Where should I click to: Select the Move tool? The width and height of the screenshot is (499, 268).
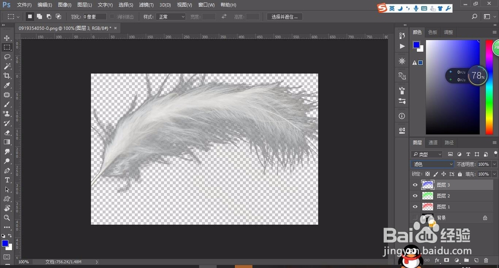6,38
